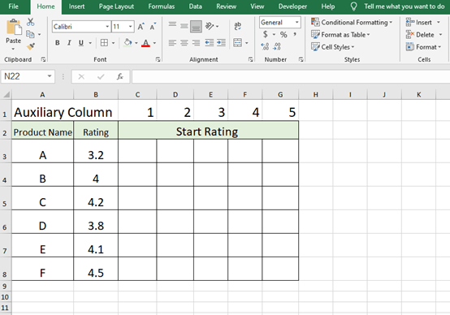Click the Wrap Text icon
The height and width of the screenshot is (315, 450).
pos(238,26)
